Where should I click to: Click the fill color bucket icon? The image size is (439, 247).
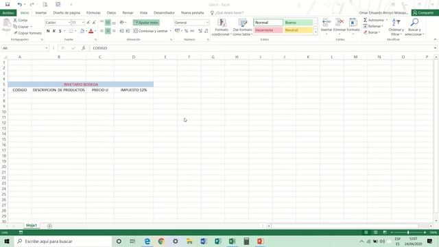point(82,31)
